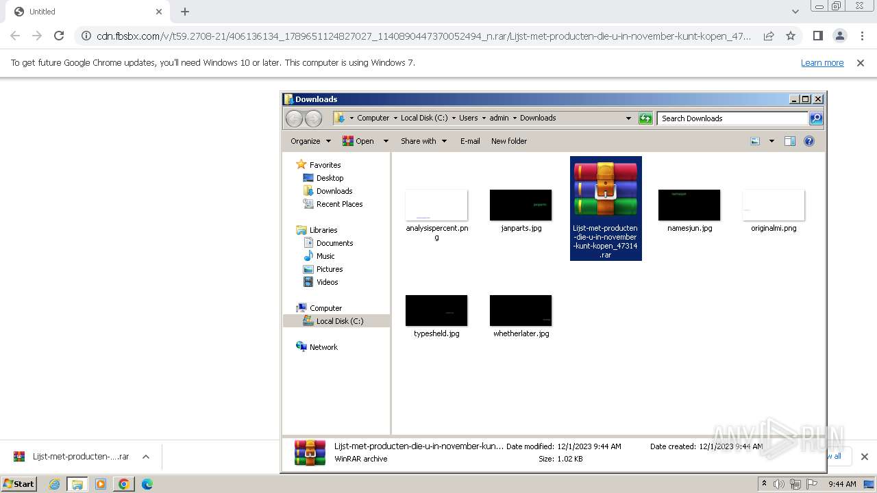Screen dimensions: 877x493
Task: Click search magnifier icon in Explorer
Action: coord(816,118)
